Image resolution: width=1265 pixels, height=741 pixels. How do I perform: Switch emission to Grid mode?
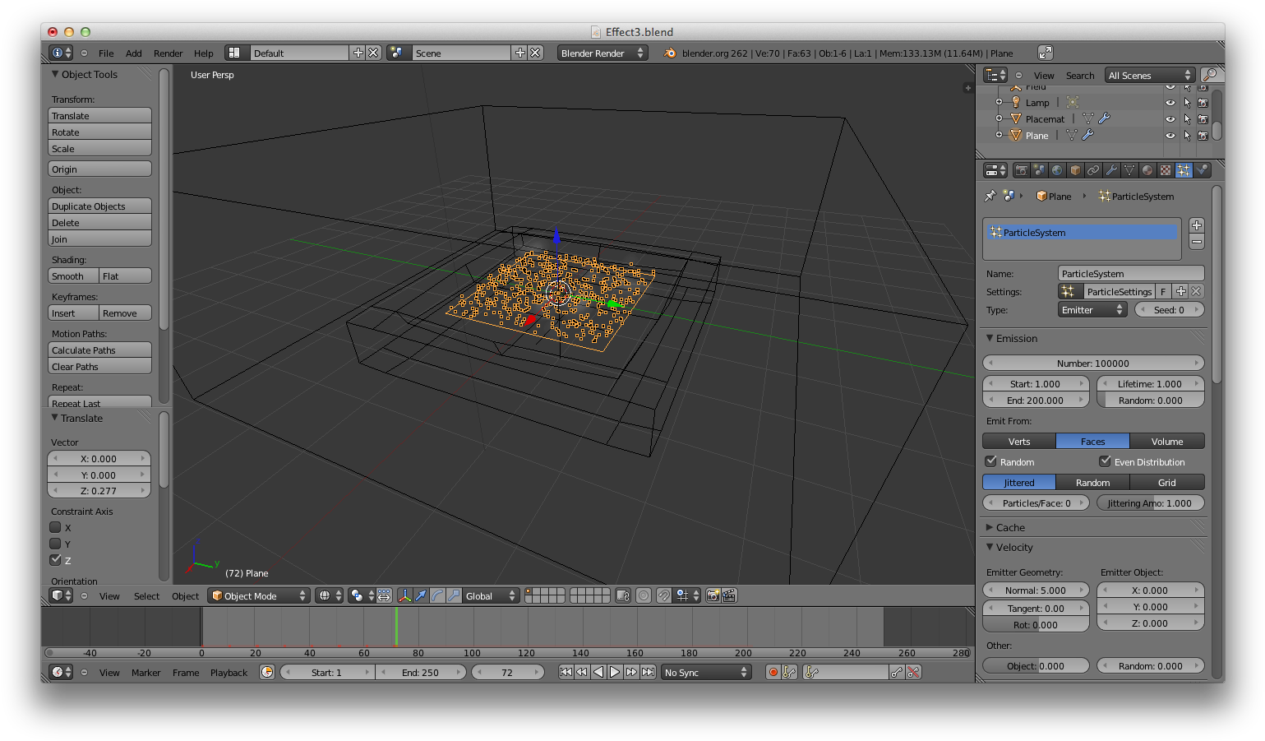tap(1166, 482)
